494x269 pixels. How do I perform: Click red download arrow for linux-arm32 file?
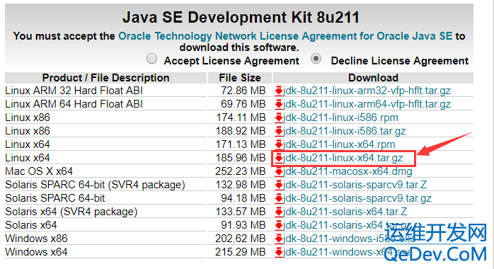click(x=279, y=91)
